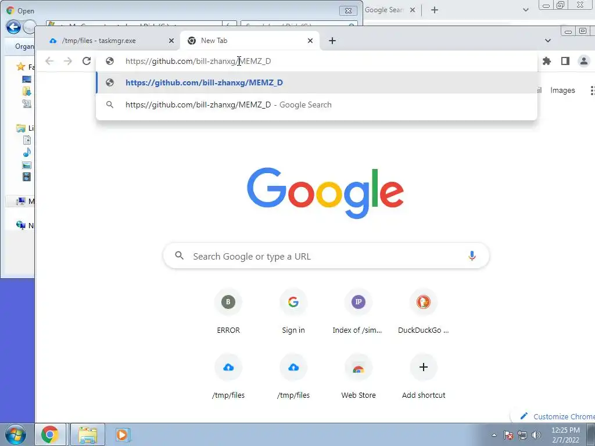Image resolution: width=595 pixels, height=446 pixels.
Task: Open a new tab with the plus button
Action: (x=332, y=41)
